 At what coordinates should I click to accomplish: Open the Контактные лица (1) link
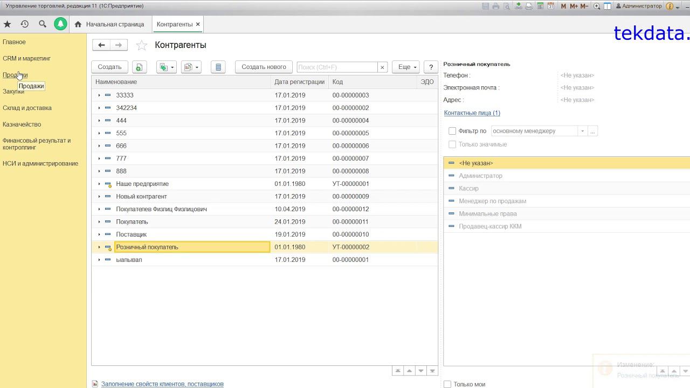click(472, 113)
